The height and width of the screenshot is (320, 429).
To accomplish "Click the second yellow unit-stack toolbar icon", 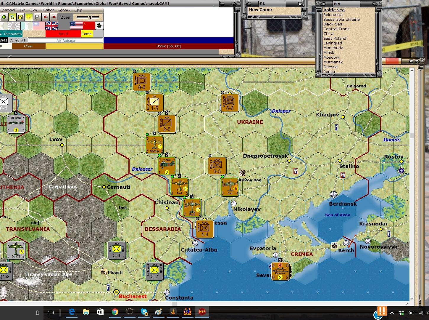I will pos(12,17).
